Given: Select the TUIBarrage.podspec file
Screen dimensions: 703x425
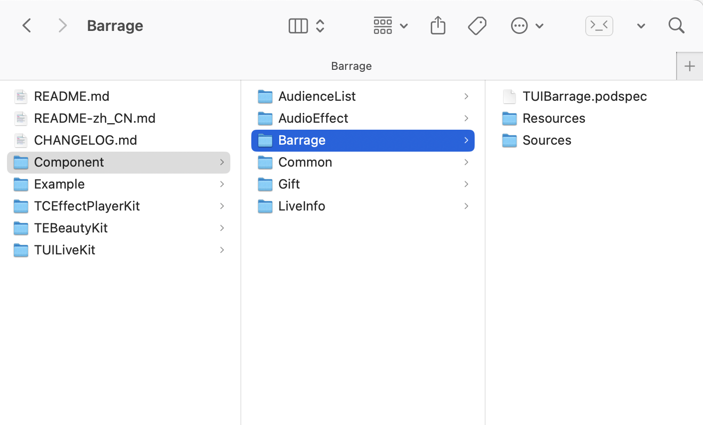Looking at the screenshot, I should point(584,96).
